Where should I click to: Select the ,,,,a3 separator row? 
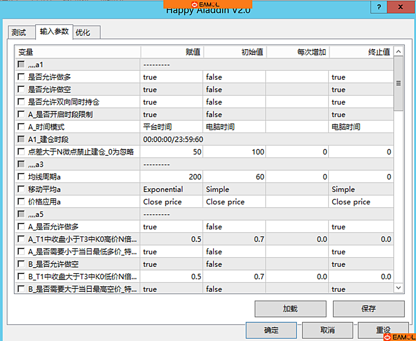pos(204,164)
